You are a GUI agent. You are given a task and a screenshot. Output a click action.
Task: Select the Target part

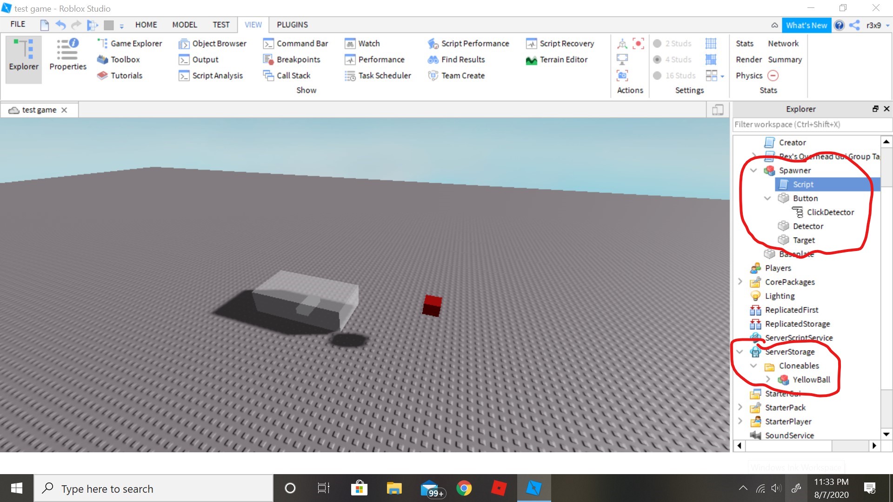pos(796,240)
